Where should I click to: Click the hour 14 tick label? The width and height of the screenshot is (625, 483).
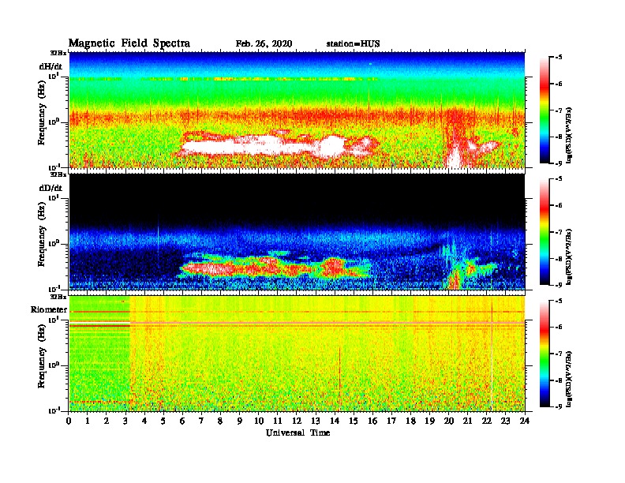click(x=335, y=421)
